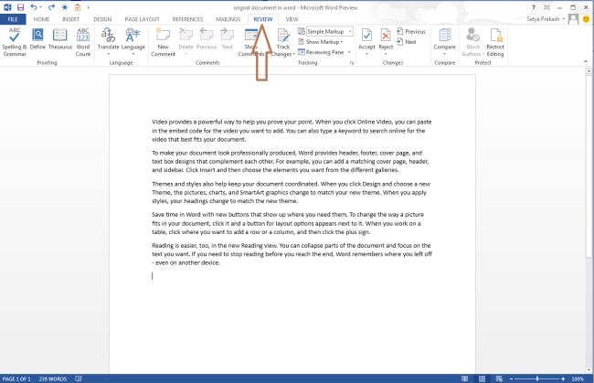This screenshot has height=383, width=594.
Task: Switch to the PAGE LAYOUT tab
Action: click(x=142, y=19)
